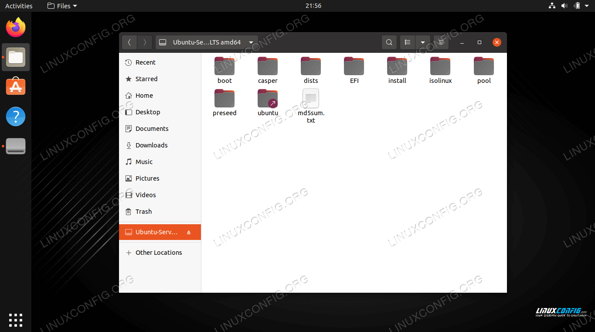Open Music in the sidebar
This screenshot has width=595, height=332.
coord(160,162)
